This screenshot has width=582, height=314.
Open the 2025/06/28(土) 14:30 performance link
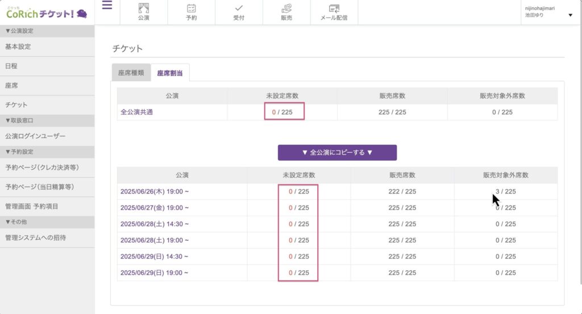point(154,224)
